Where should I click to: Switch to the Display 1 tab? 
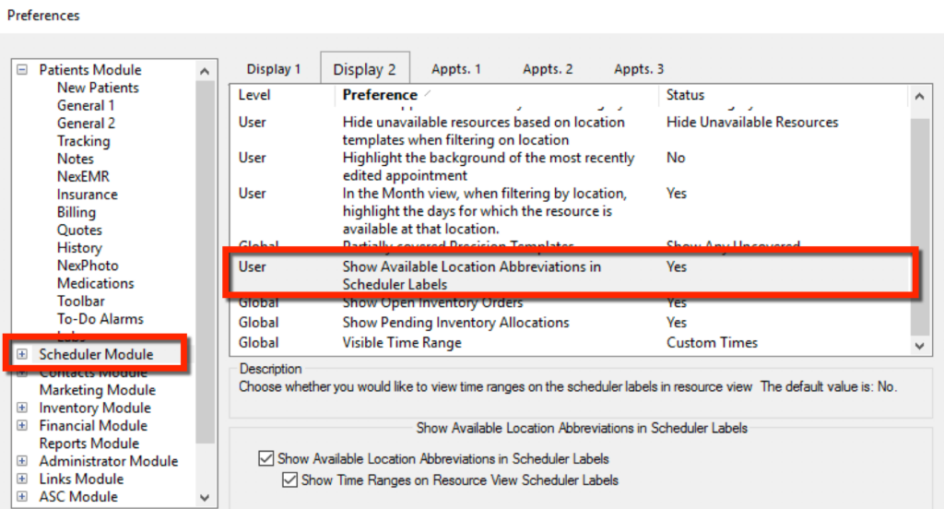pyautogui.click(x=273, y=69)
